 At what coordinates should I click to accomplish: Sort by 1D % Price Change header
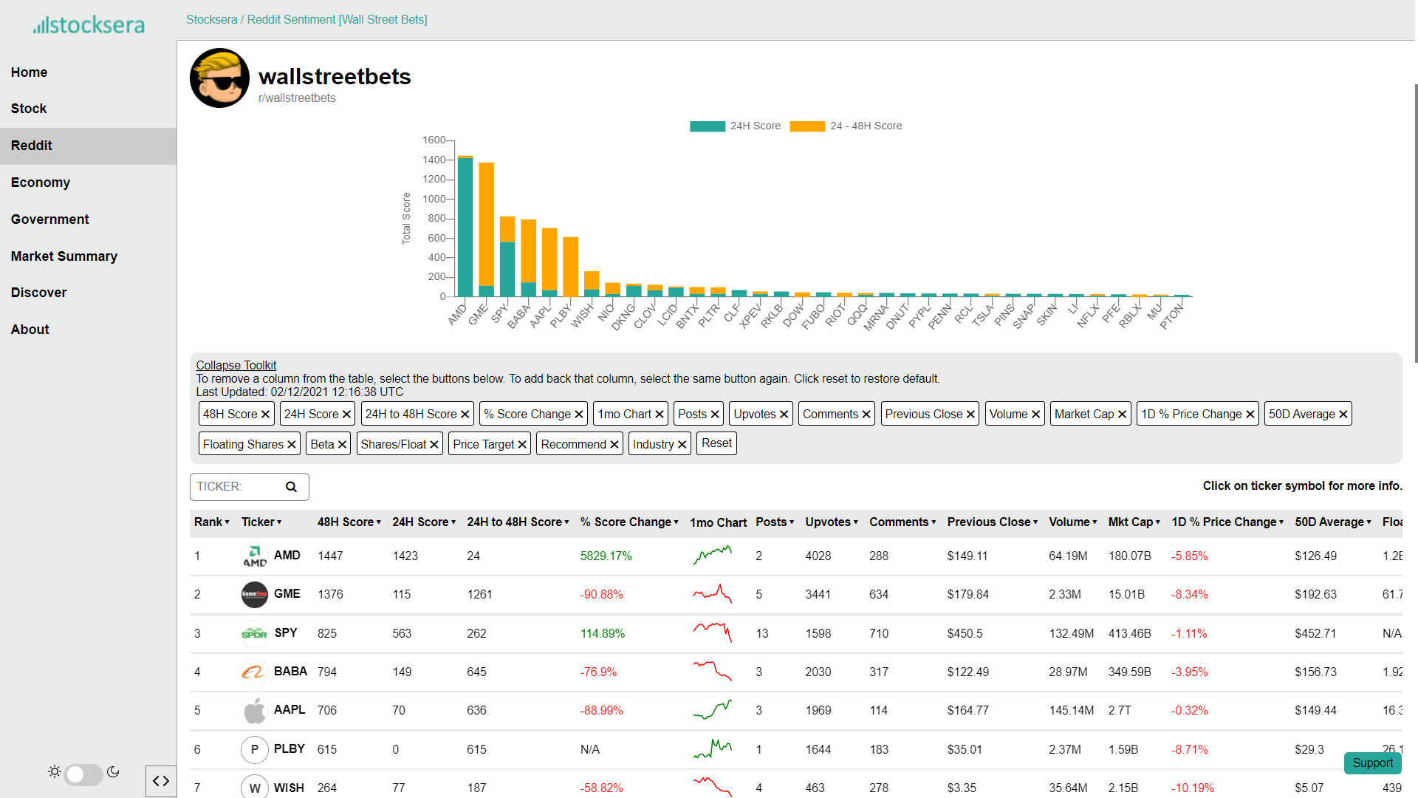(1227, 522)
